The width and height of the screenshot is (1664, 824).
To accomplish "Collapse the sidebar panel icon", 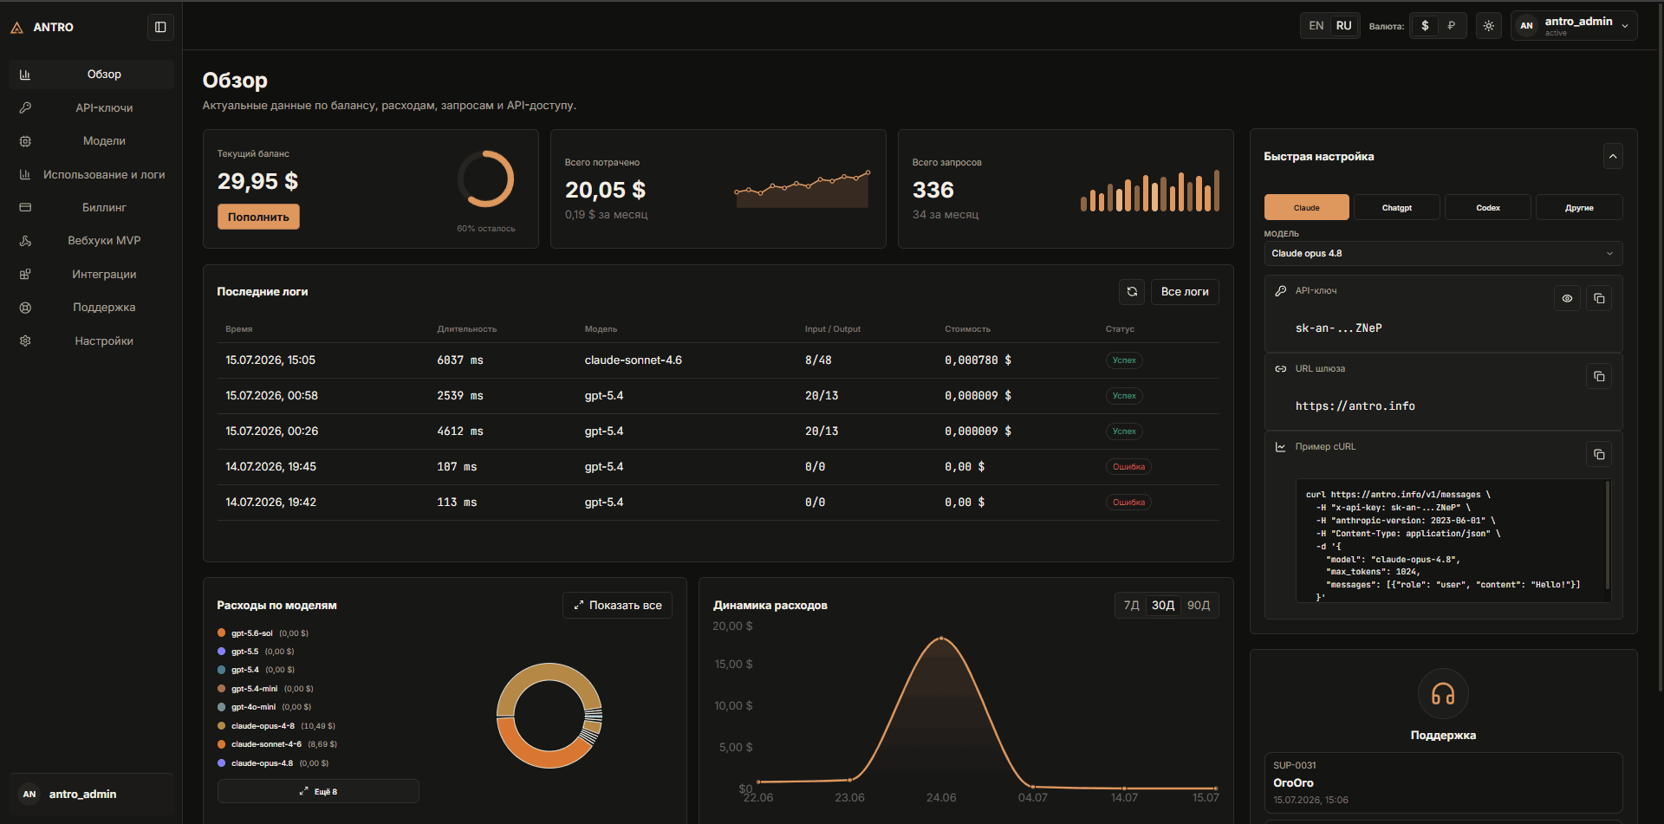I will 160,27.
